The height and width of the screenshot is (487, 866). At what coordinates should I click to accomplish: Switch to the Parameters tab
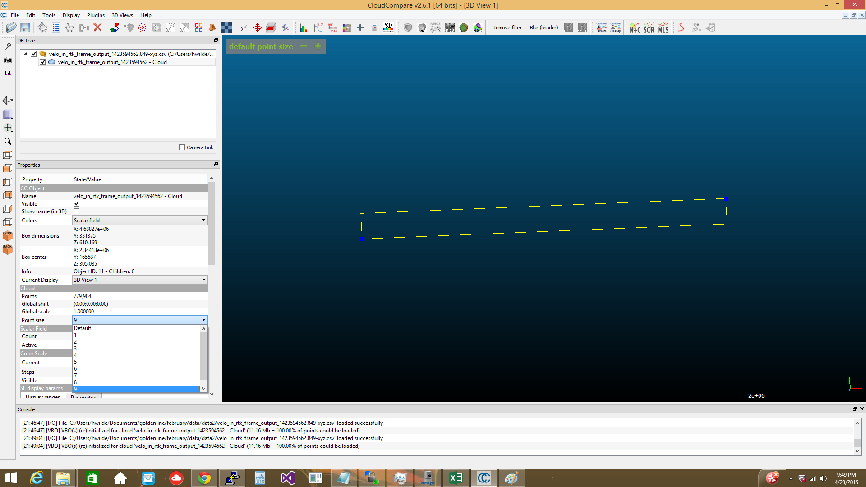(84, 397)
